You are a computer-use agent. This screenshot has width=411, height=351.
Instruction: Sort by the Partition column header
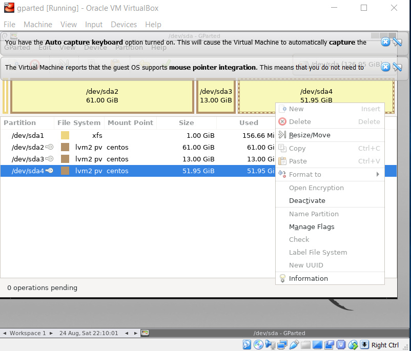[27, 122]
